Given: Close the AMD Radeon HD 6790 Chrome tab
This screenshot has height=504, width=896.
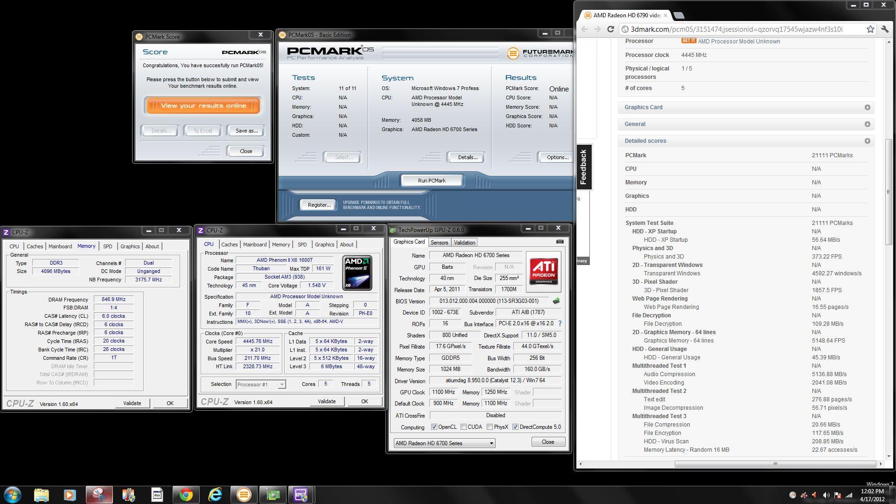Looking at the screenshot, I should tap(665, 15).
